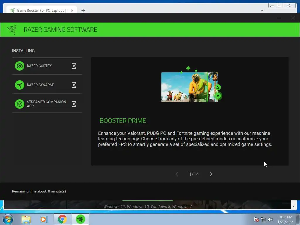Click the Remaining time about 0 minute(s) text
Viewport: 300px width, 225px height.
[39, 191]
